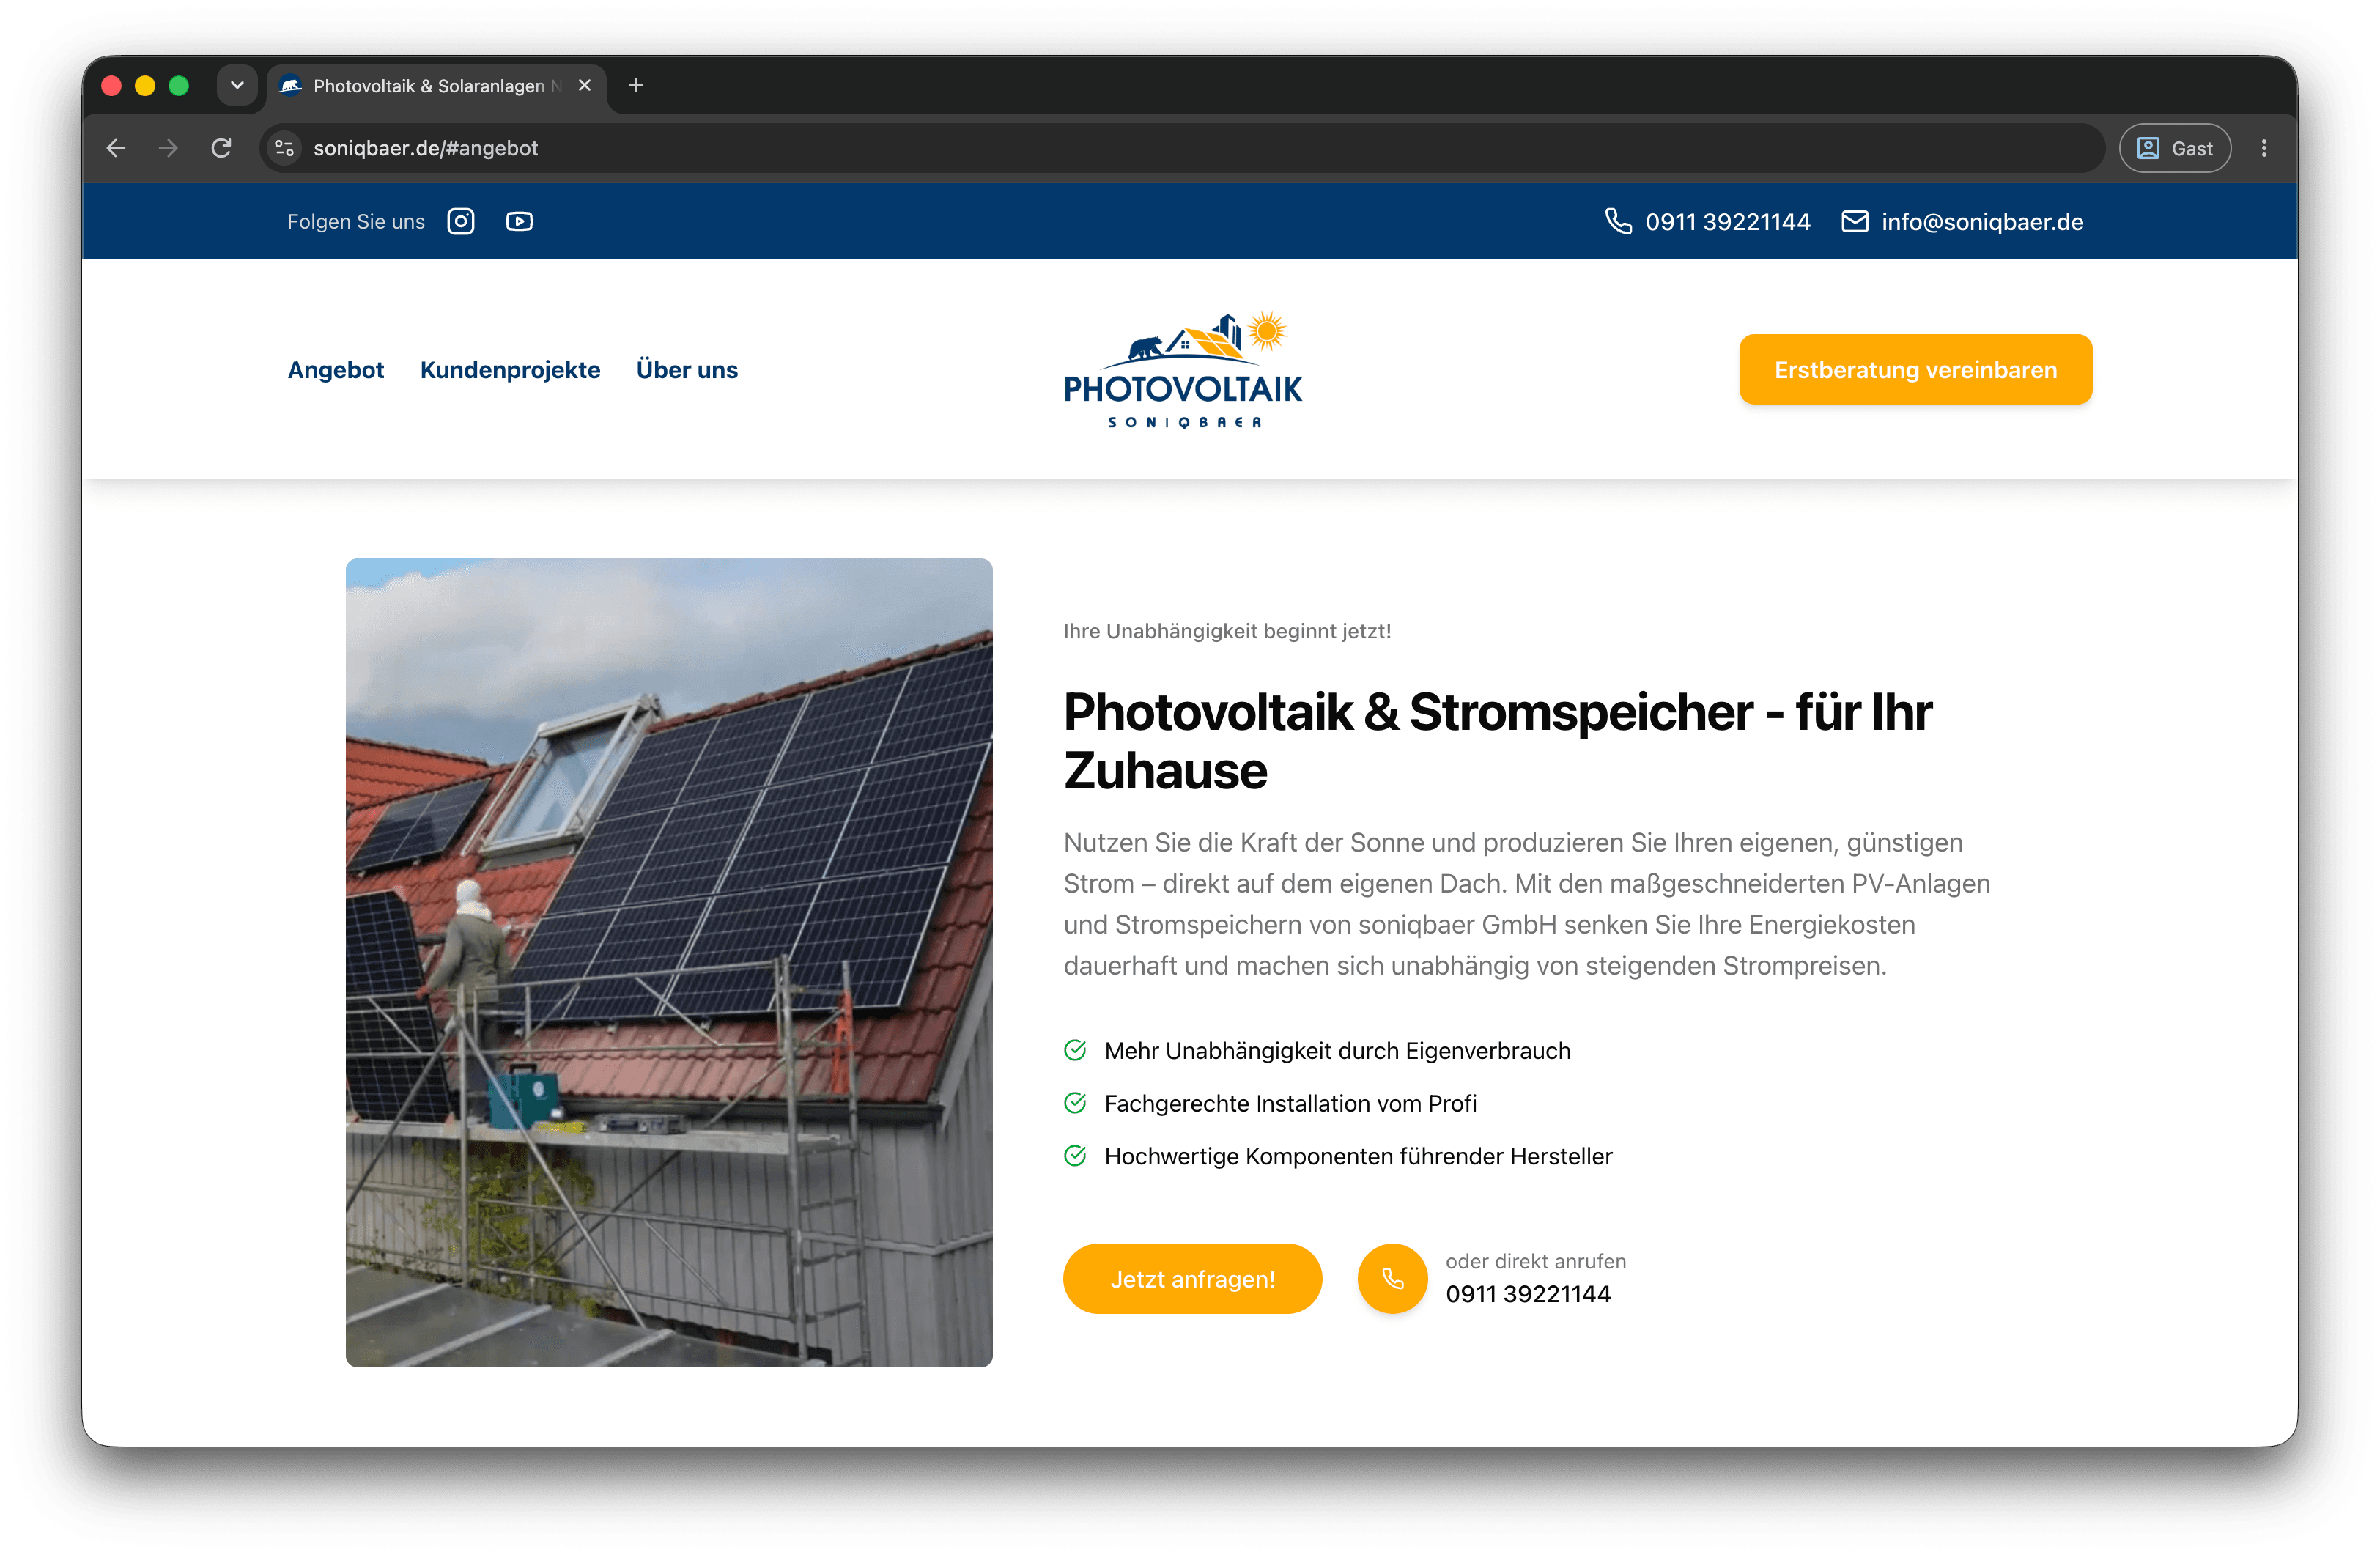This screenshot has width=2380, height=1555.
Task: Click the Jetzt anfragen! button
Action: pyautogui.click(x=1192, y=1278)
